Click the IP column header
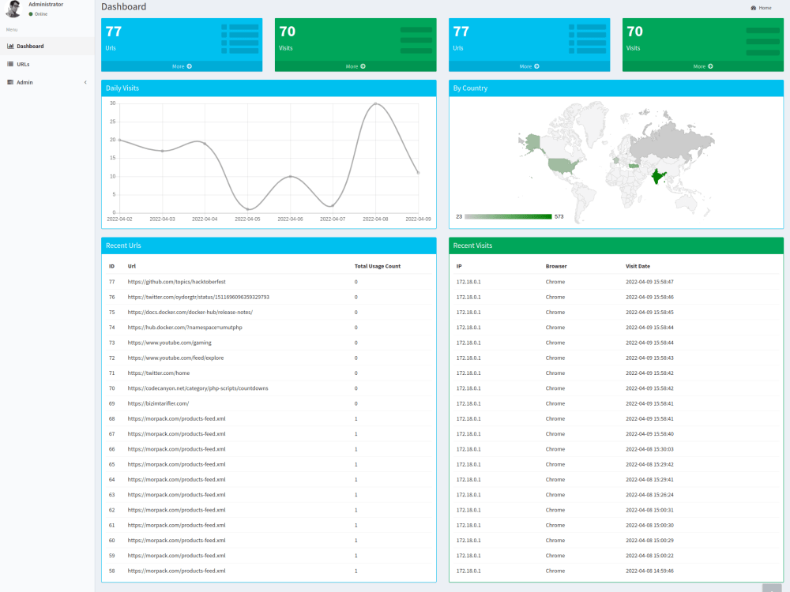The width and height of the screenshot is (790, 592). click(459, 266)
